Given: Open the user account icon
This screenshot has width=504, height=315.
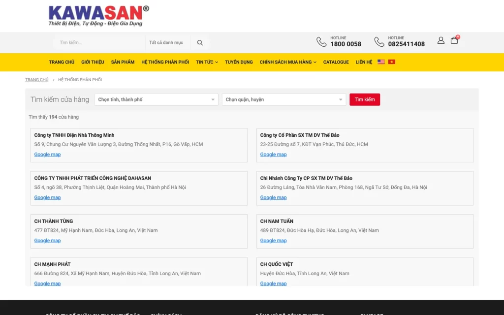Looking at the screenshot, I should coord(441,40).
